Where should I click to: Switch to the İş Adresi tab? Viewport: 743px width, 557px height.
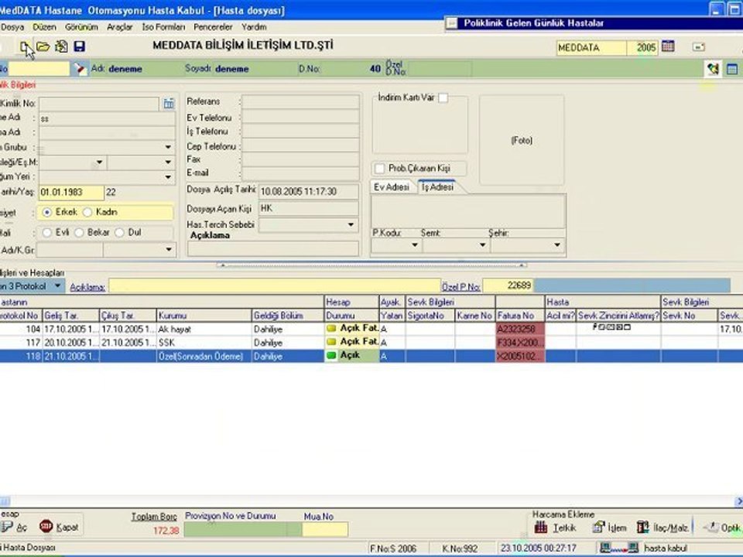pyautogui.click(x=437, y=187)
